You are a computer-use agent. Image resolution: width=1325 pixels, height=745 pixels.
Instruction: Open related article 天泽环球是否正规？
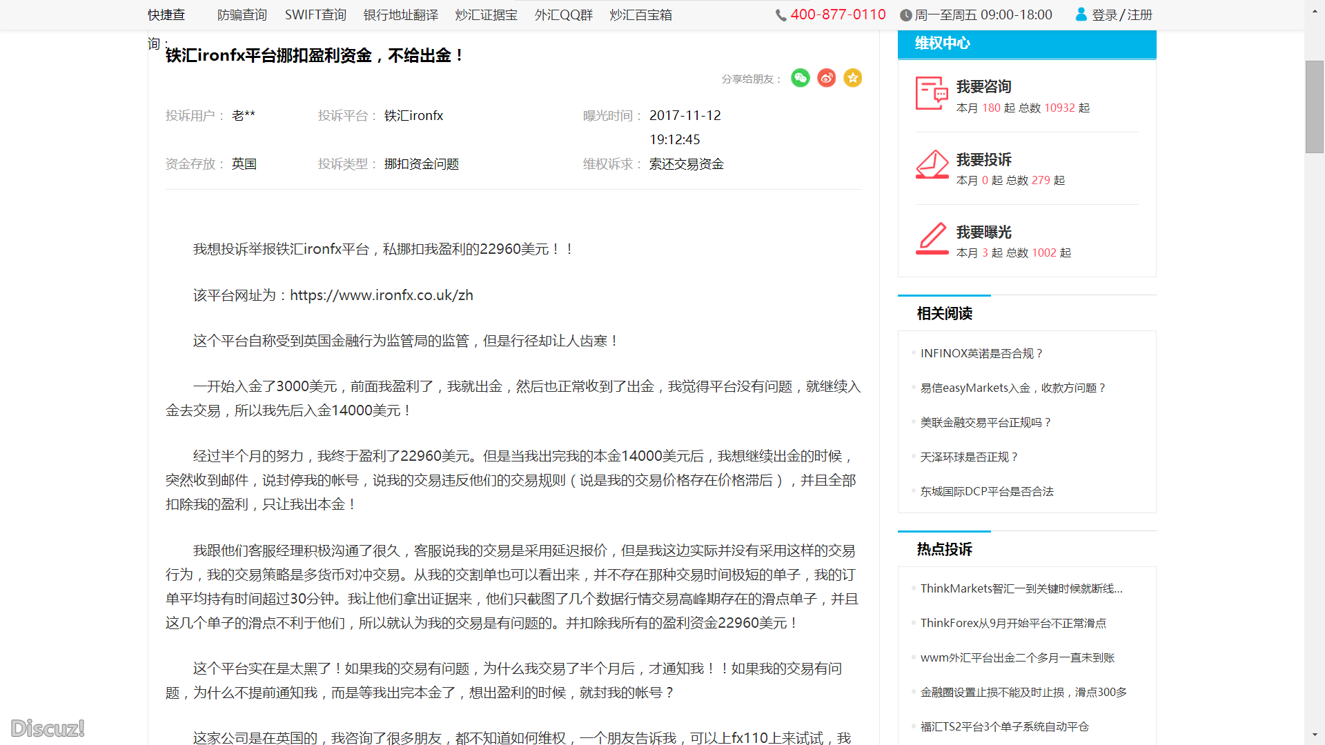tap(969, 457)
